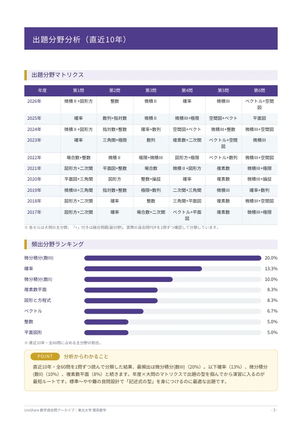The image size is (302, 427).
Task: Click the ベクトル ranking progress bar
Action: point(172,311)
